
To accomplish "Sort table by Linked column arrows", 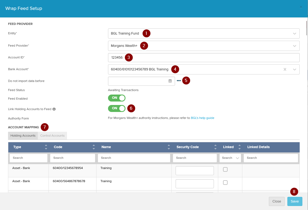I will (x=239, y=147).
